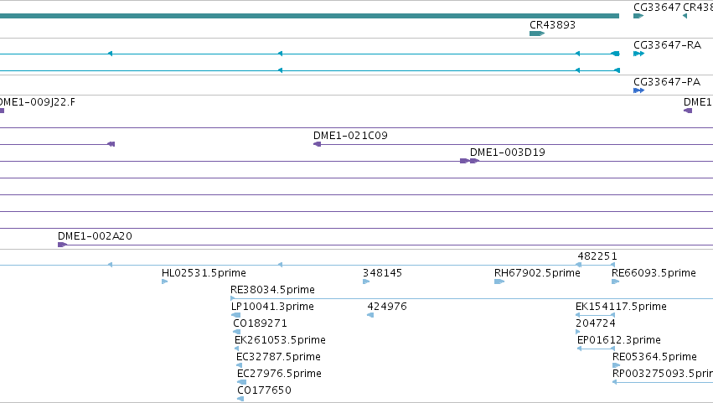713x403 pixels.
Task: Select the DME1-002A20 purple arrow glyph
Action: pyautogui.click(x=62, y=245)
